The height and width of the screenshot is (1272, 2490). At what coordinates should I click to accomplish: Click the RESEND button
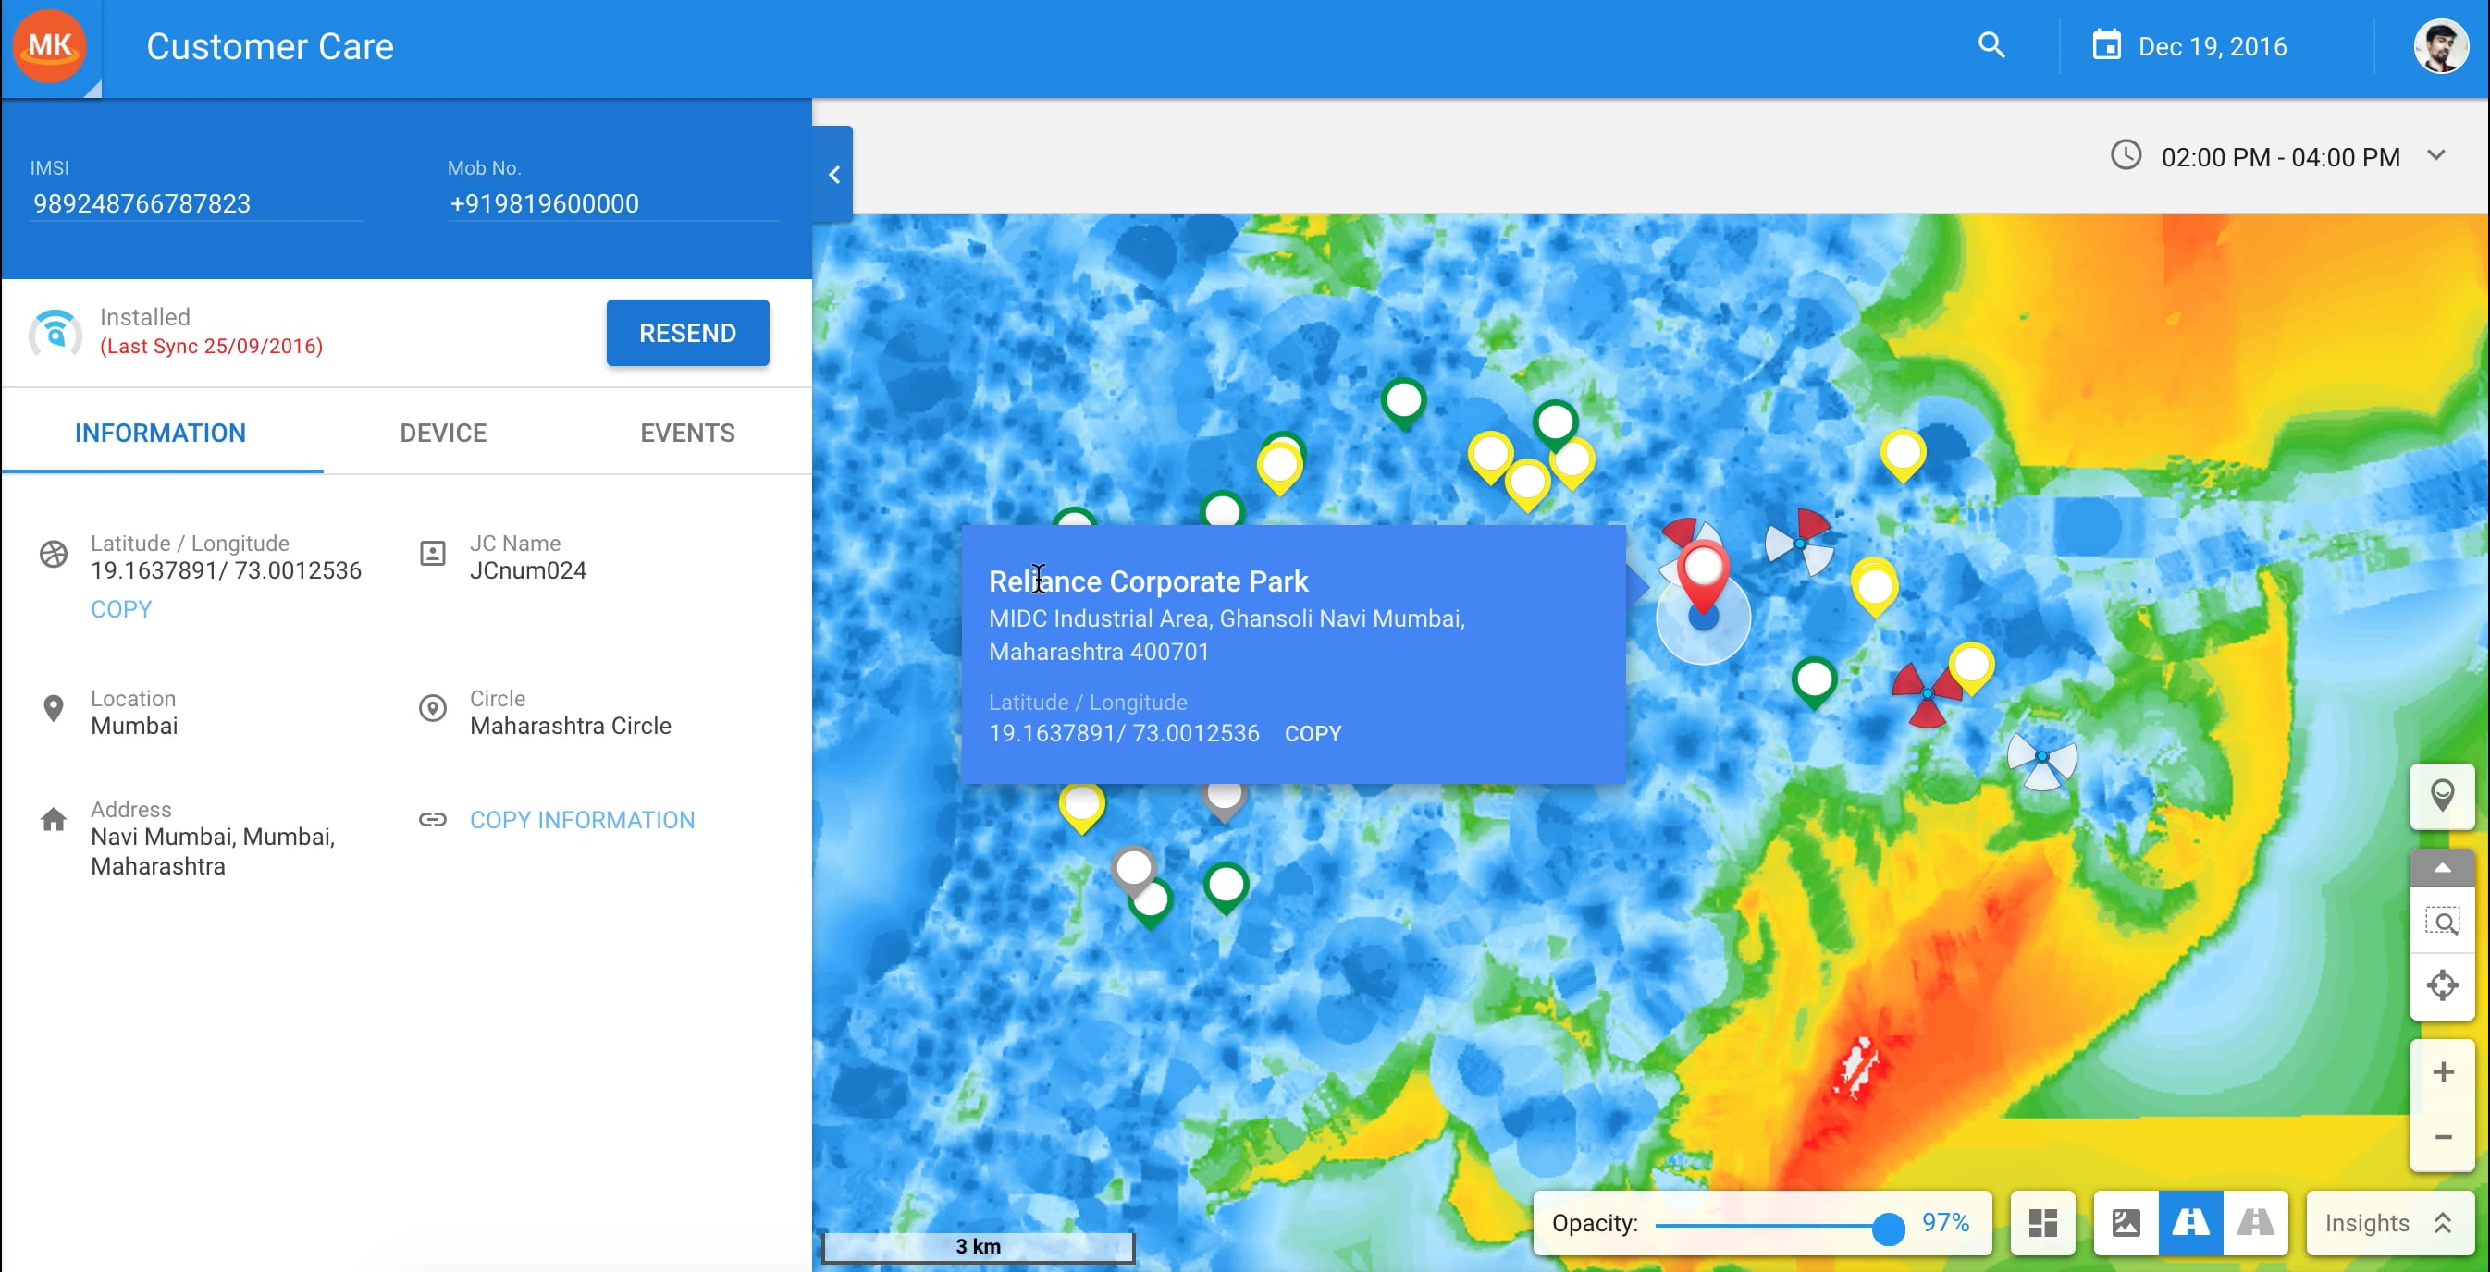[x=687, y=333]
